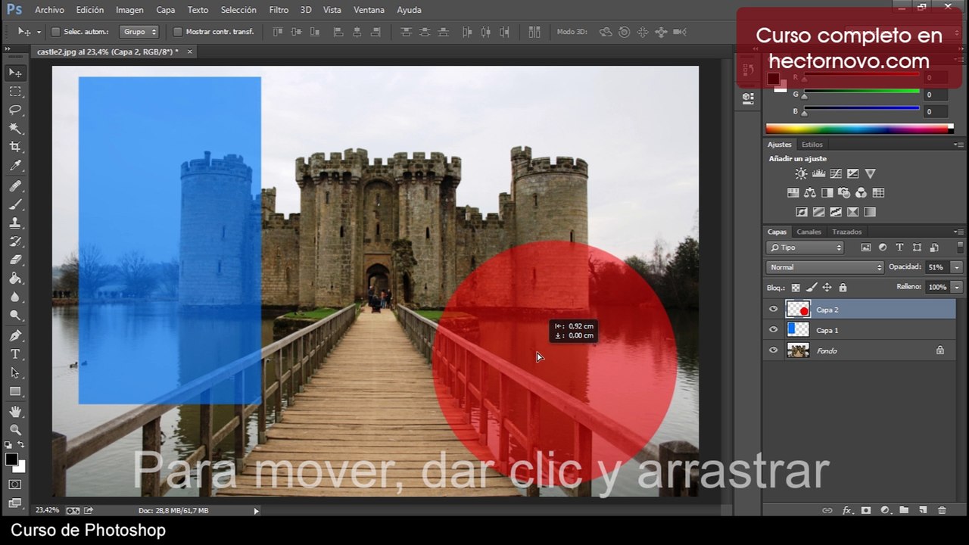Open the Filtro menu

(x=279, y=10)
